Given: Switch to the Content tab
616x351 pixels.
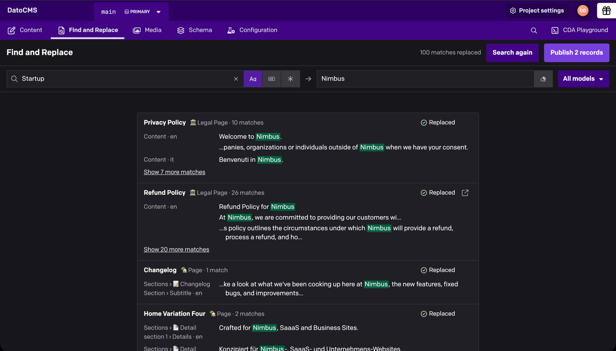Looking at the screenshot, I should 25,30.
